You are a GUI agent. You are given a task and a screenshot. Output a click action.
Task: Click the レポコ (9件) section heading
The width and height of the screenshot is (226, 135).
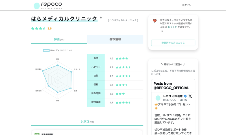(87, 122)
